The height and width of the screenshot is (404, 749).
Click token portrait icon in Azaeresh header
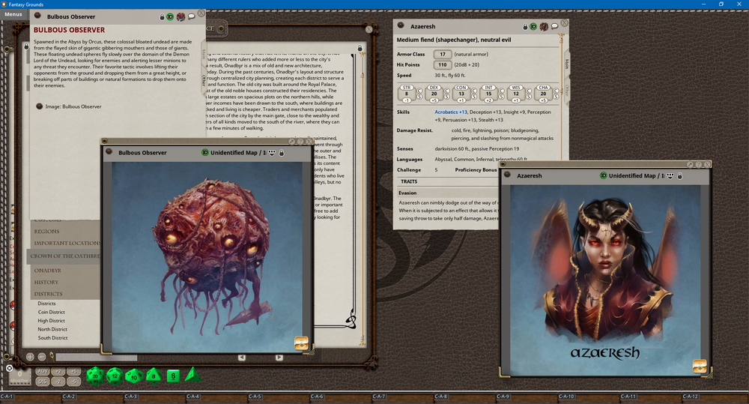tap(544, 26)
